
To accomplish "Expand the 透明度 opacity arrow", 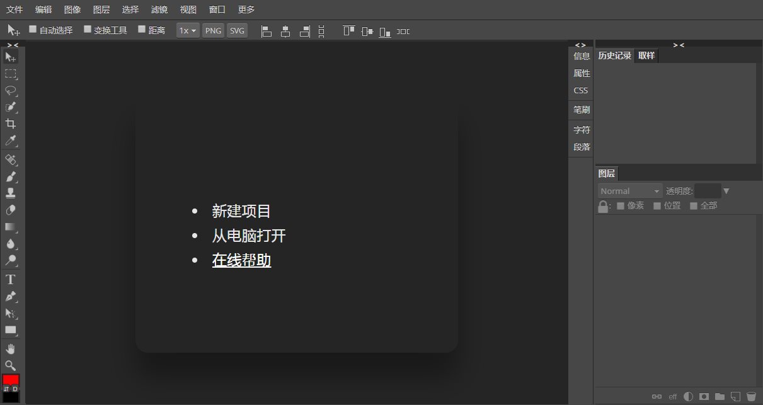I will [x=726, y=191].
